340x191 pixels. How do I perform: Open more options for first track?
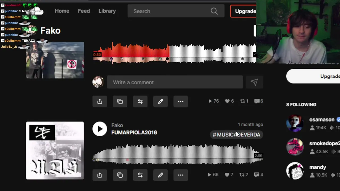coord(181,101)
